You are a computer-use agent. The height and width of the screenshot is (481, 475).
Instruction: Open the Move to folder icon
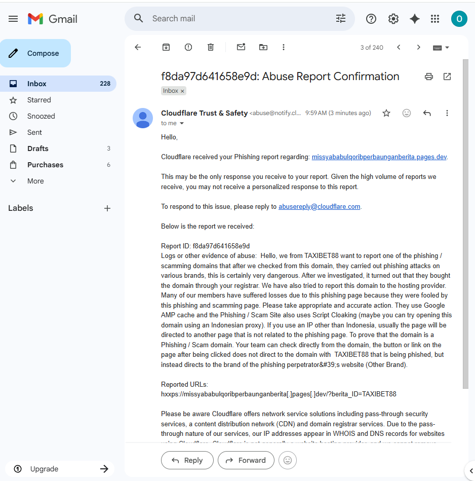pyautogui.click(x=263, y=47)
